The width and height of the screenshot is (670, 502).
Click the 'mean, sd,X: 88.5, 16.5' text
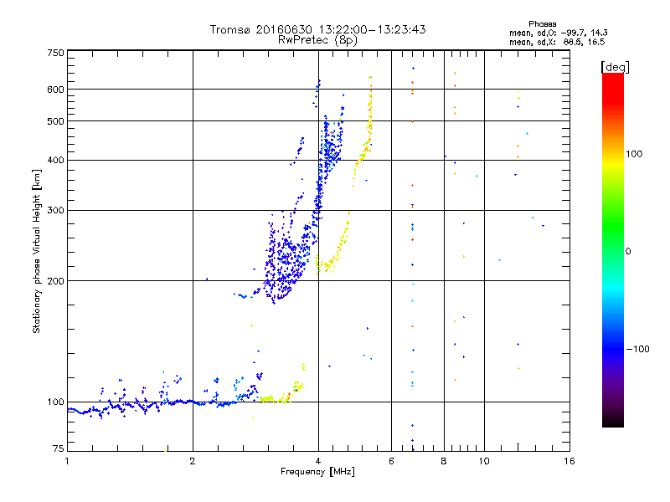[557, 42]
